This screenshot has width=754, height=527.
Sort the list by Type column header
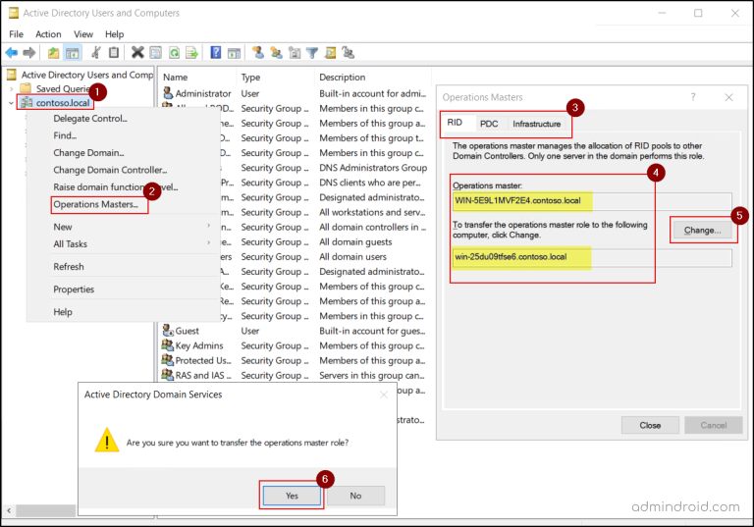click(276, 78)
